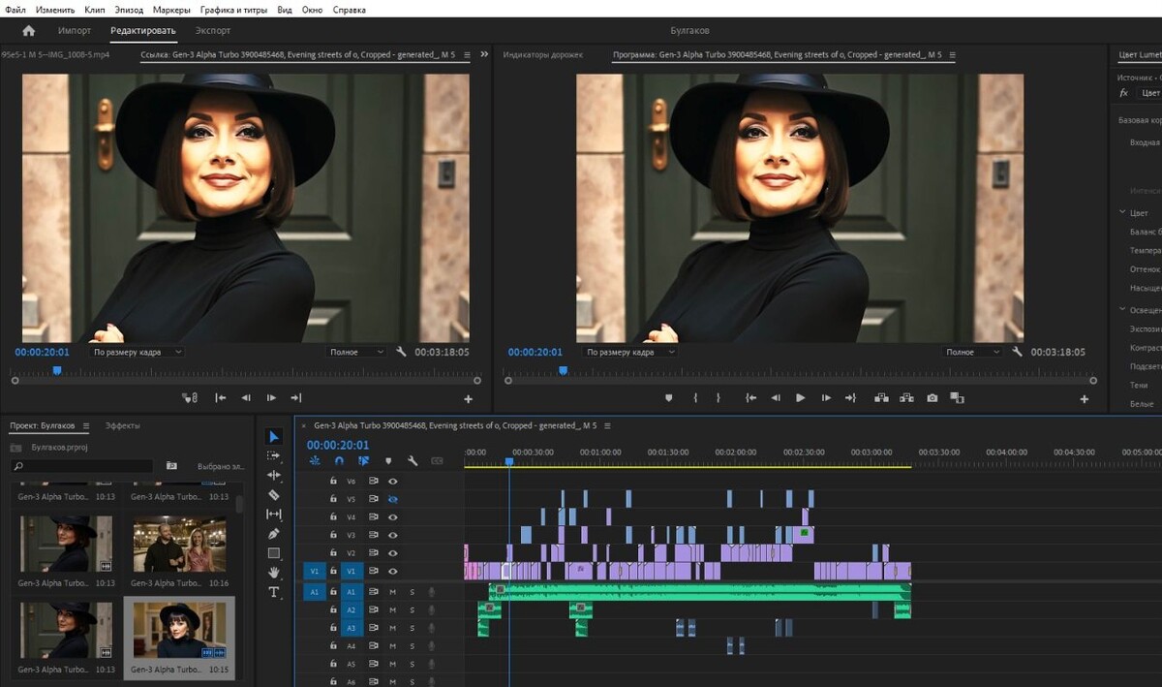
Task: Open the 'Клип' menu
Action: tap(94, 9)
